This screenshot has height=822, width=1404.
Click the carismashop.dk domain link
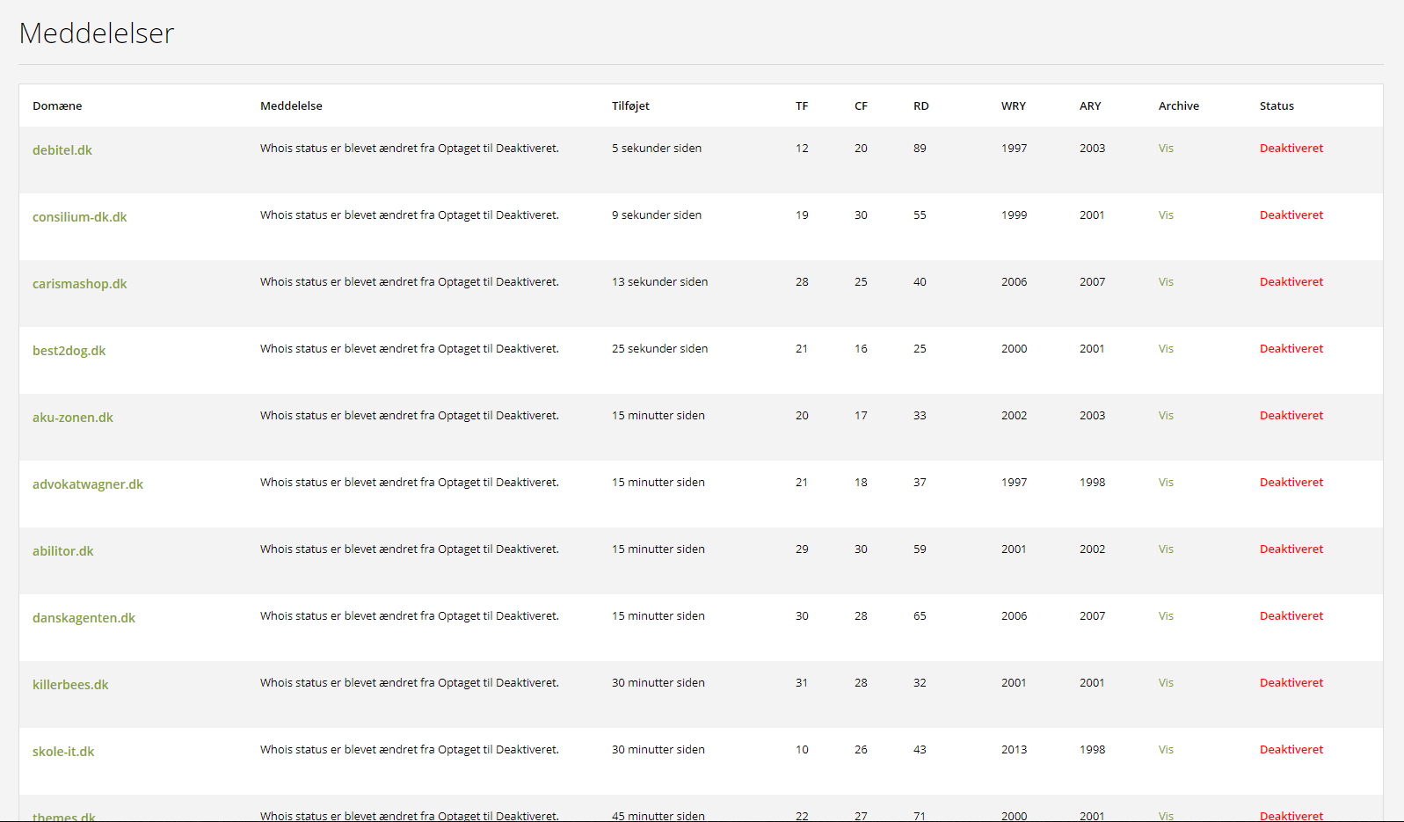[x=80, y=284]
